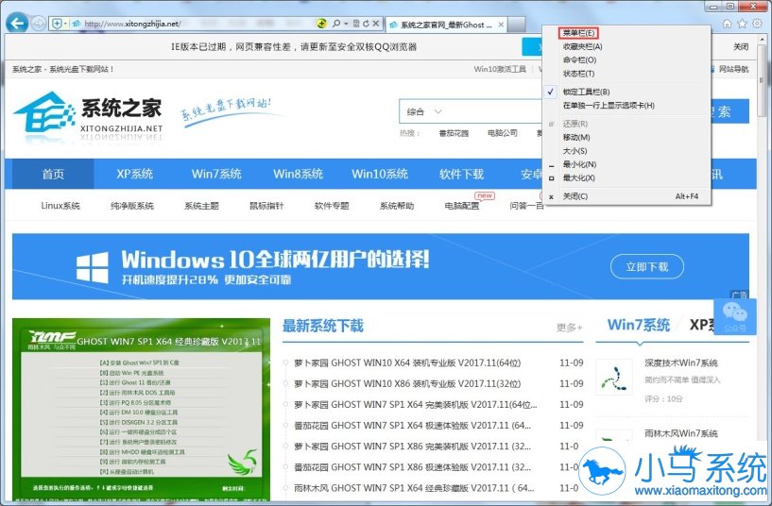Open IE Tools gear icon
The width and height of the screenshot is (772, 506).
tap(757, 23)
